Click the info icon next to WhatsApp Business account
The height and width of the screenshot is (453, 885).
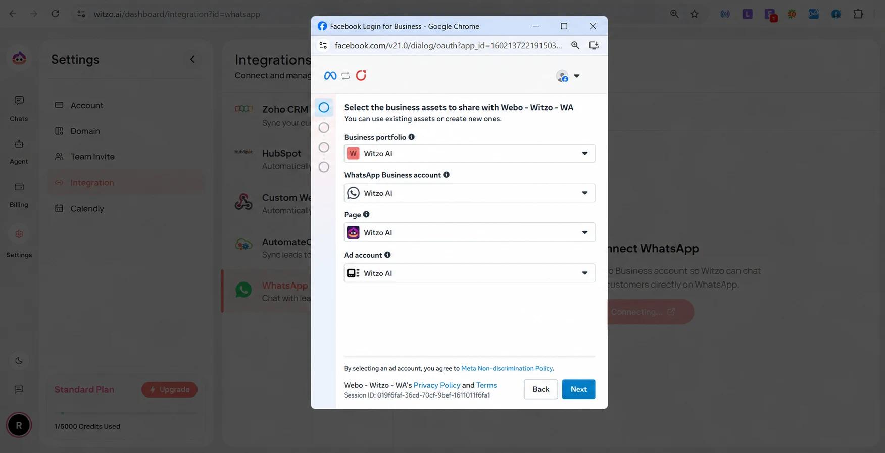point(446,175)
